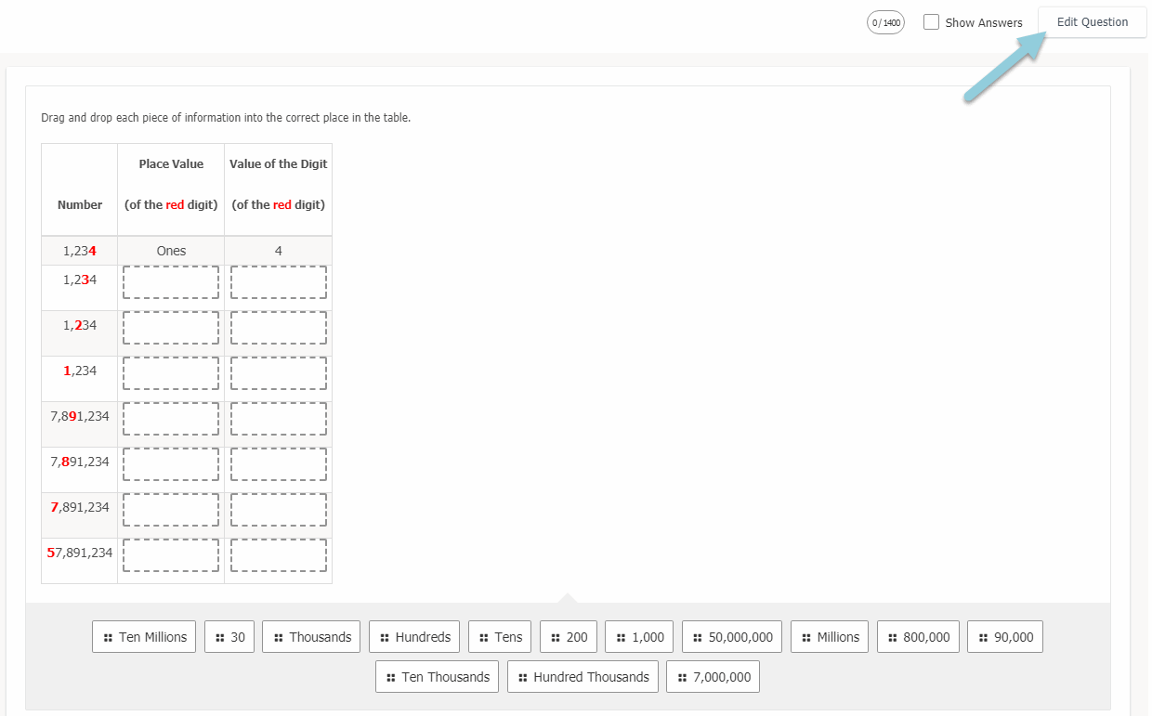Screen dimensions: 1152x716
Task: Click the grip icon on the 50,000,000 tile
Action: [698, 638]
